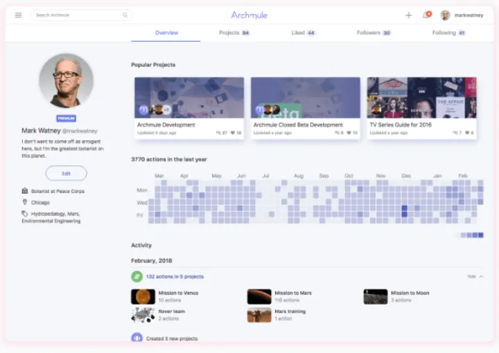Click the search magnifier icon
The image size is (499, 353).
click(125, 15)
